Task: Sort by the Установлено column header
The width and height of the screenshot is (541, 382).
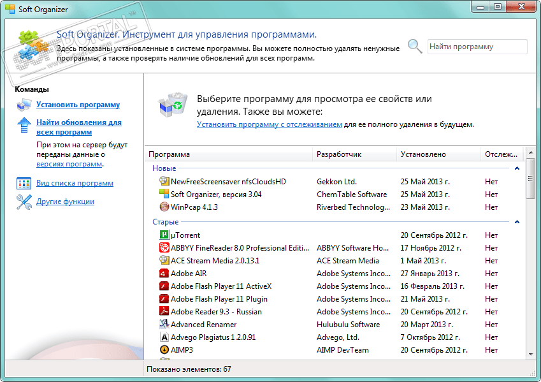Action: click(438, 154)
